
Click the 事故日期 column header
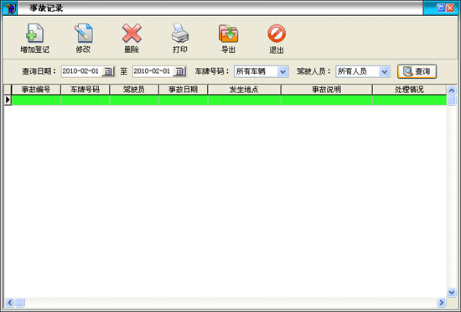pos(184,90)
